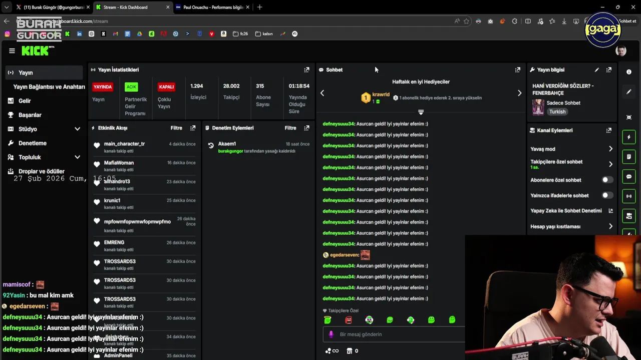Click the AÇIK partner program badge
The height and width of the screenshot is (360, 641).
[131, 87]
